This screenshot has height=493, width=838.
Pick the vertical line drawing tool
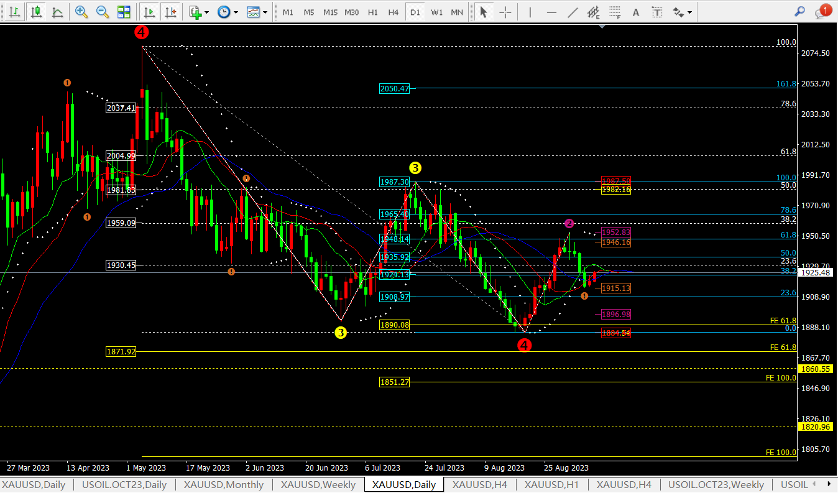coord(530,12)
